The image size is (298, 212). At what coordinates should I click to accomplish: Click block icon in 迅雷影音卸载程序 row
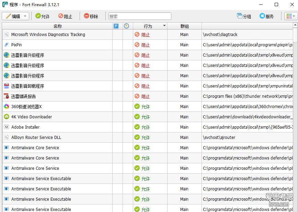[137, 86]
